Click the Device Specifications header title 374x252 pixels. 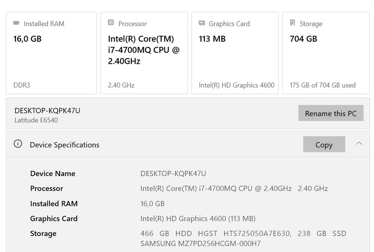(x=65, y=145)
